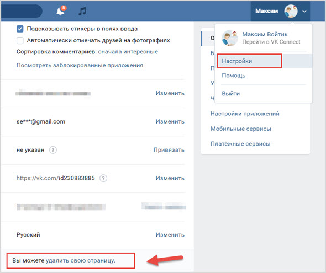The height and width of the screenshot is (273, 326).
Task: Open 'Мобильные сервисы' settings tab
Action: click(x=241, y=129)
